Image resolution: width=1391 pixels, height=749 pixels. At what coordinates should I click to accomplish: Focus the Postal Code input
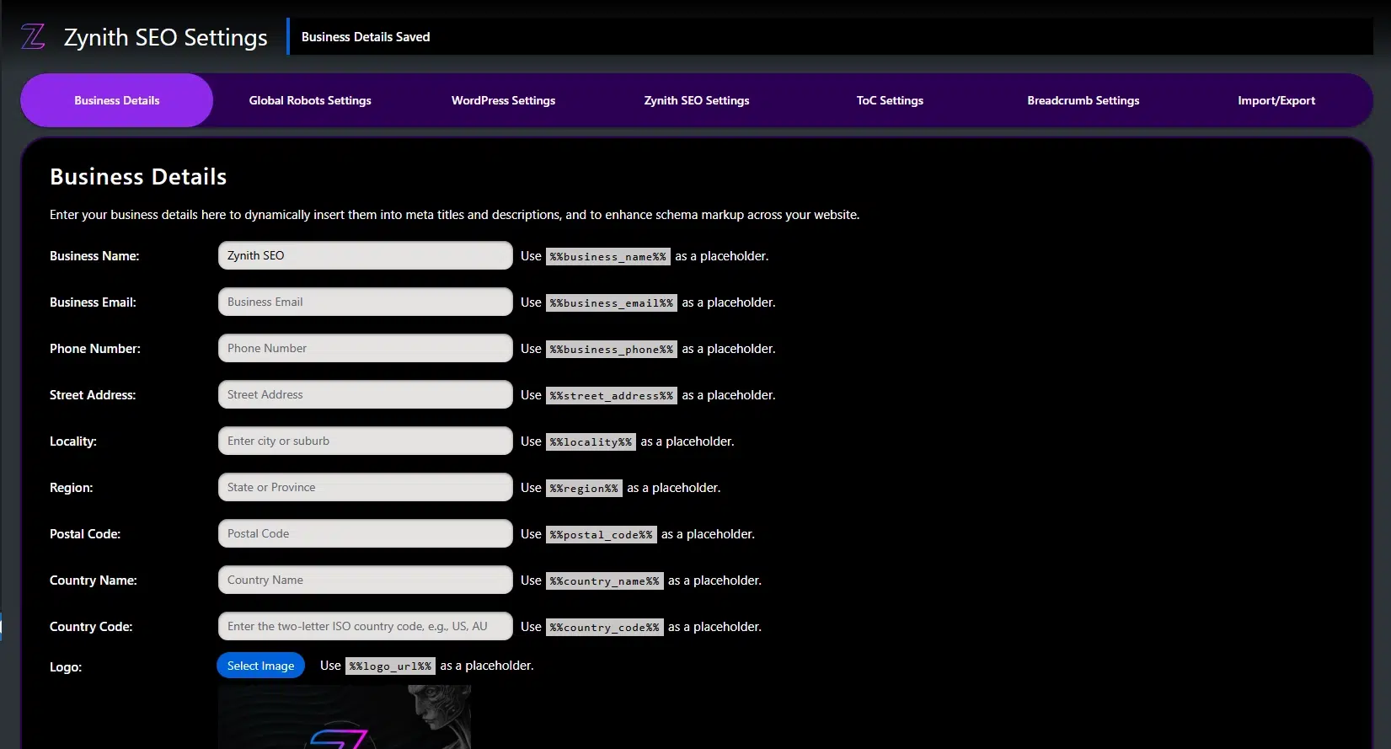tap(366, 533)
